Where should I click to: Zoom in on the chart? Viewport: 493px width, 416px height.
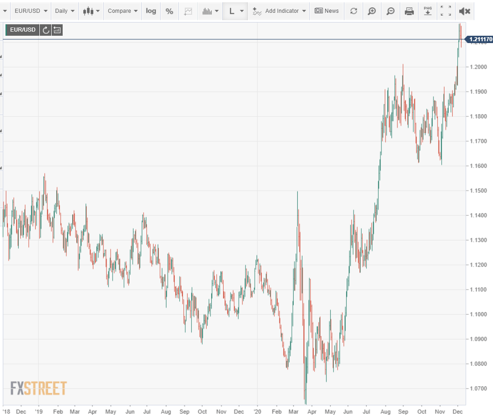coord(372,11)
